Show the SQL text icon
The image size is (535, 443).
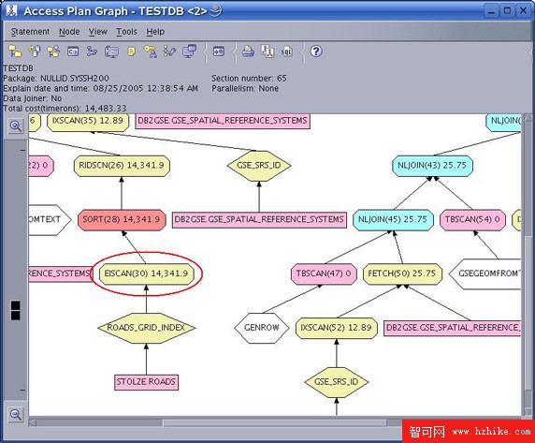[287, 52]
